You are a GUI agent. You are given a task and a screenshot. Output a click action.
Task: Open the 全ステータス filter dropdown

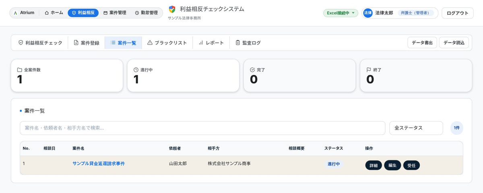[416, 128]
